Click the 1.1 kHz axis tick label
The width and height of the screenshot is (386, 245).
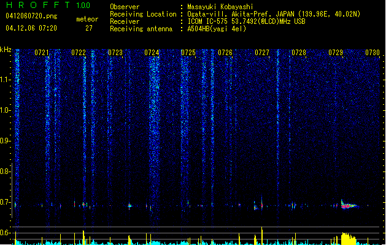(6, 80)
